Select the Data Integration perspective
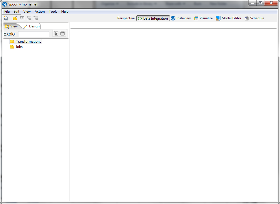This screenshot has width=280, height=204. pos(153,18)
